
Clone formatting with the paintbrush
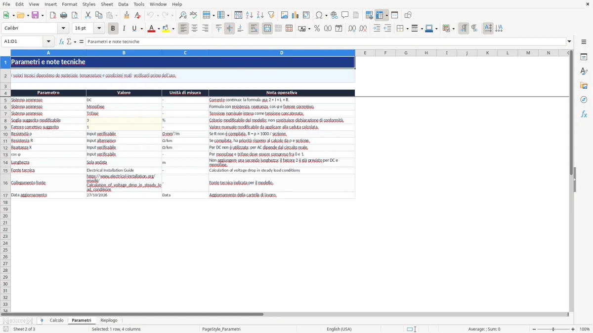[x=127, y=15]
